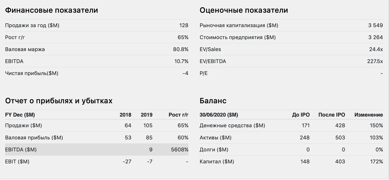Viewport: 389px width, 180px height.
Task: Click the 'Рыночная капитализация ($M)' row label
Action: tap(239, 26)
